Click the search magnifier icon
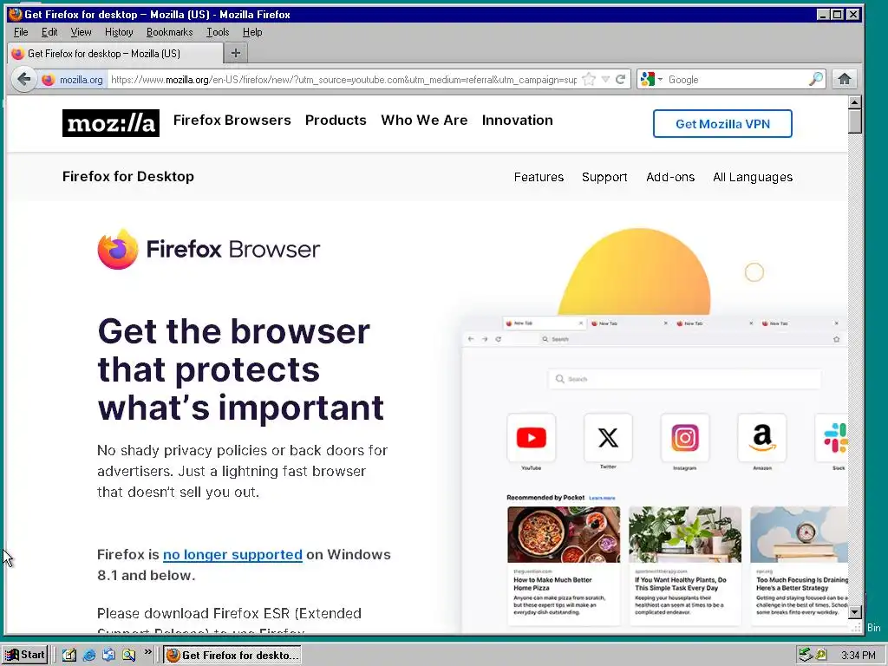This screenshot has width=888, height=666. coord(815,79)
